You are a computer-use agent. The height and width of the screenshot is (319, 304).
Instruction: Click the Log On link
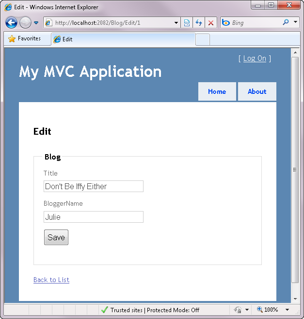point(255,58)
